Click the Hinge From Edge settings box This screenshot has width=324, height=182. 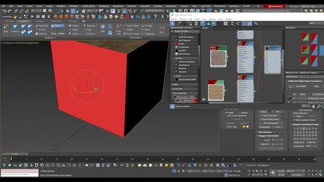coord(282,116)
